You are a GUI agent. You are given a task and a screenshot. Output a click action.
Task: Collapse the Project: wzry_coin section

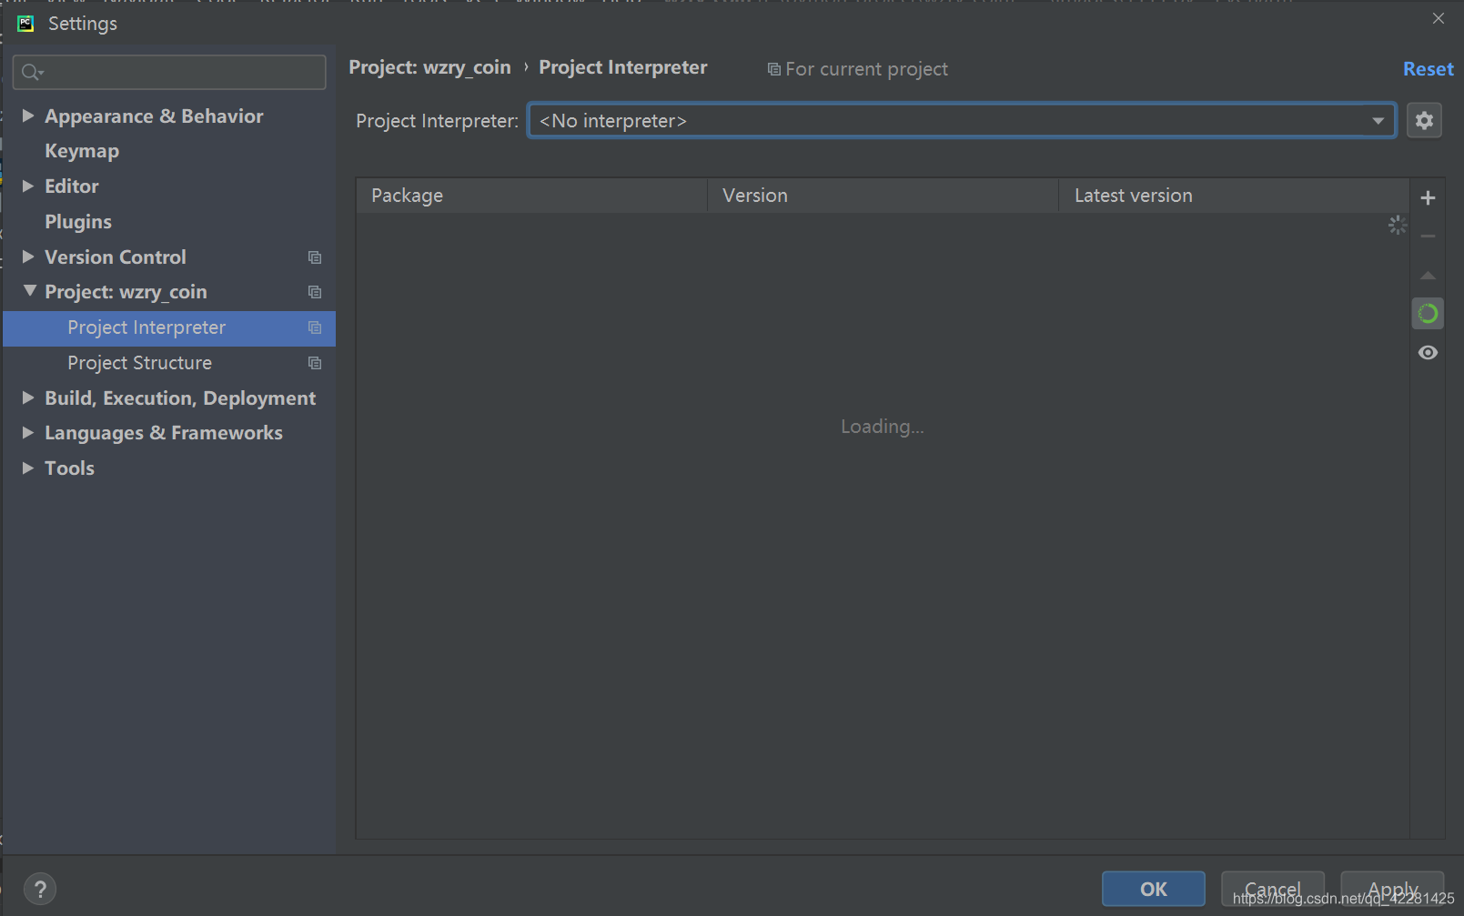[x=29, y=291]
